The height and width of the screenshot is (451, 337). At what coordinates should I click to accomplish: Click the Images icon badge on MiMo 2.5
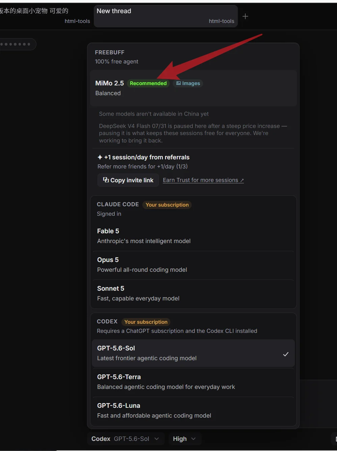coord(188,83)
